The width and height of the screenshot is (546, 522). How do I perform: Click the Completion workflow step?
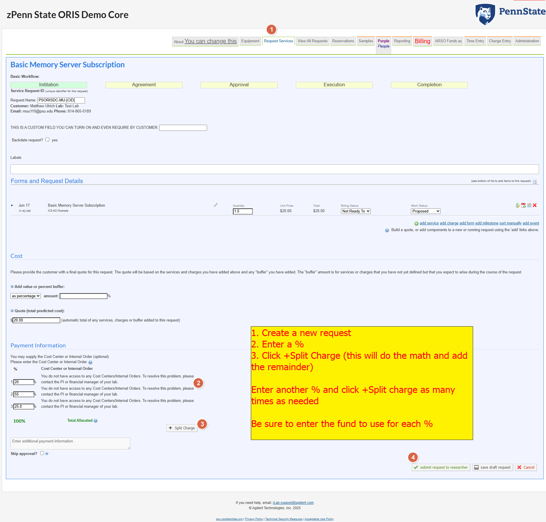(x=429, y=85)
